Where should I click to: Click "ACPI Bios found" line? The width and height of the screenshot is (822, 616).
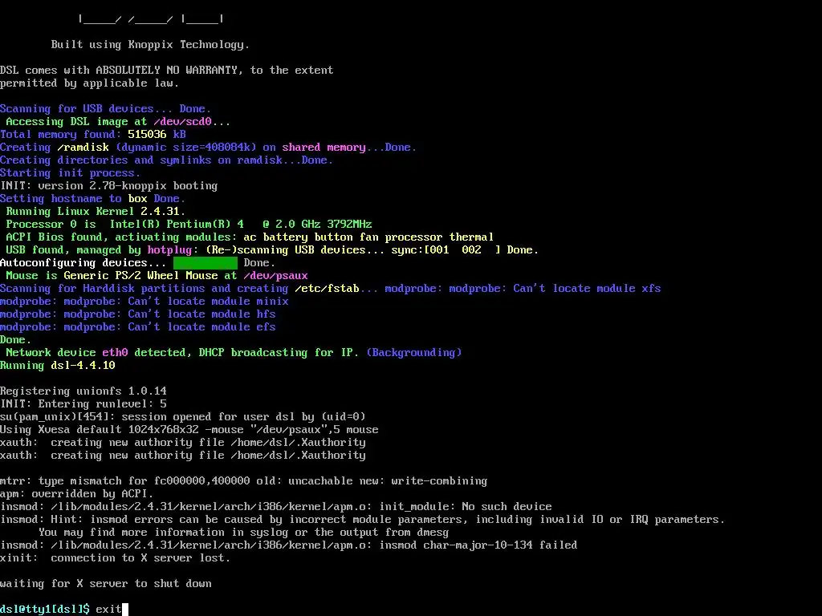(x=250, y=237)
